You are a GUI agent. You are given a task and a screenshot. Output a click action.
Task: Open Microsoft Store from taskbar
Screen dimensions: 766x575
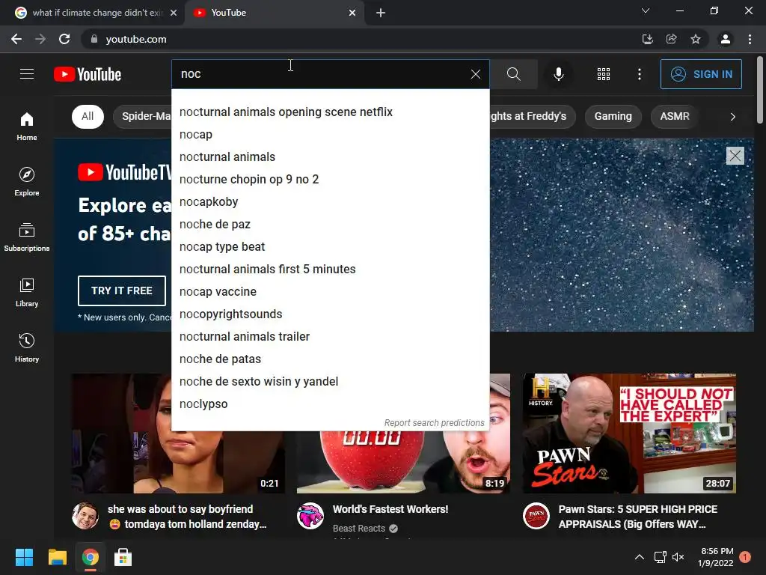[x=123, y=557]
